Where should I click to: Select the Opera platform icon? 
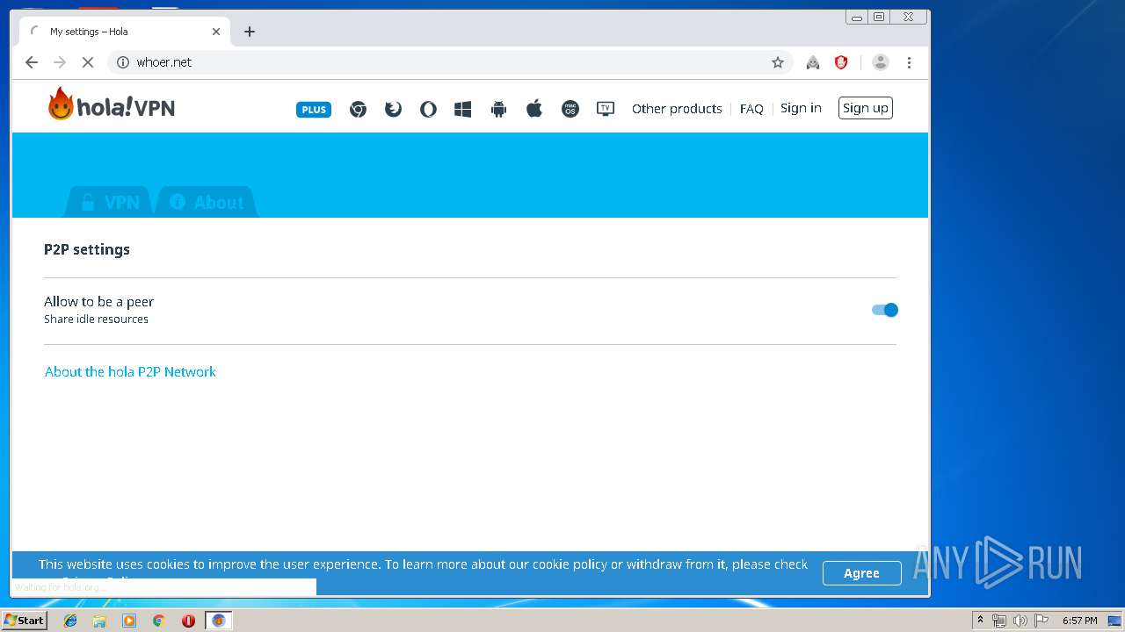(428, 110)
